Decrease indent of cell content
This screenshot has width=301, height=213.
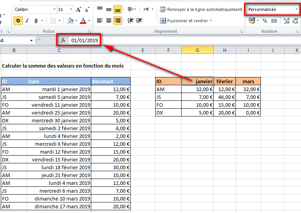click(130, 21)
